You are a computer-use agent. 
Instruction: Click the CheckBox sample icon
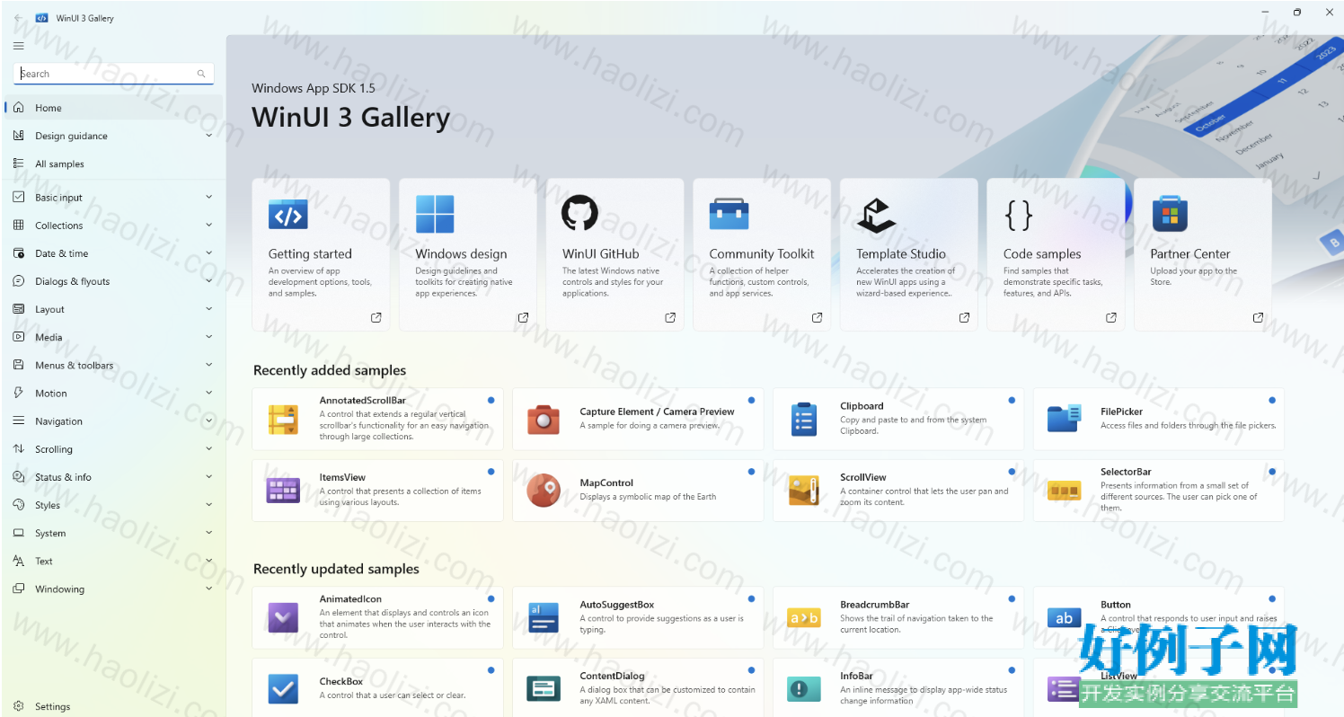point(283,689)
